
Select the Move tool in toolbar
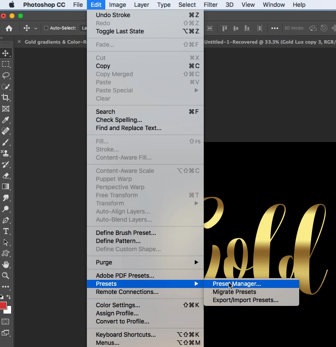coord(6,53)
